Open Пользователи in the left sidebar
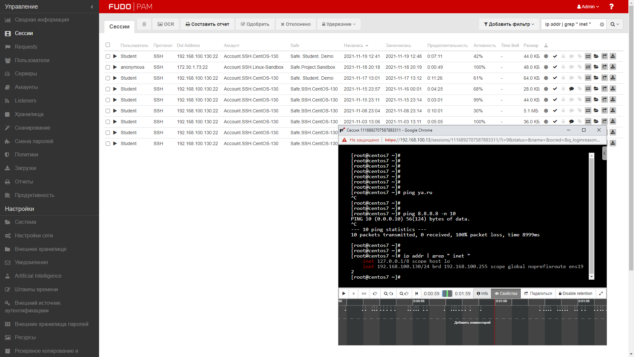This screenshot has height=357, width=634. [x=32, y=60]
